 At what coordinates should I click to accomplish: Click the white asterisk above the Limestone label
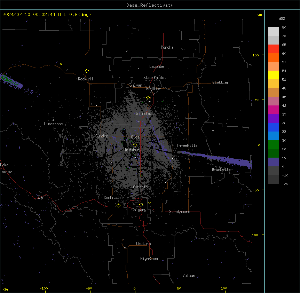click(53, 120)
